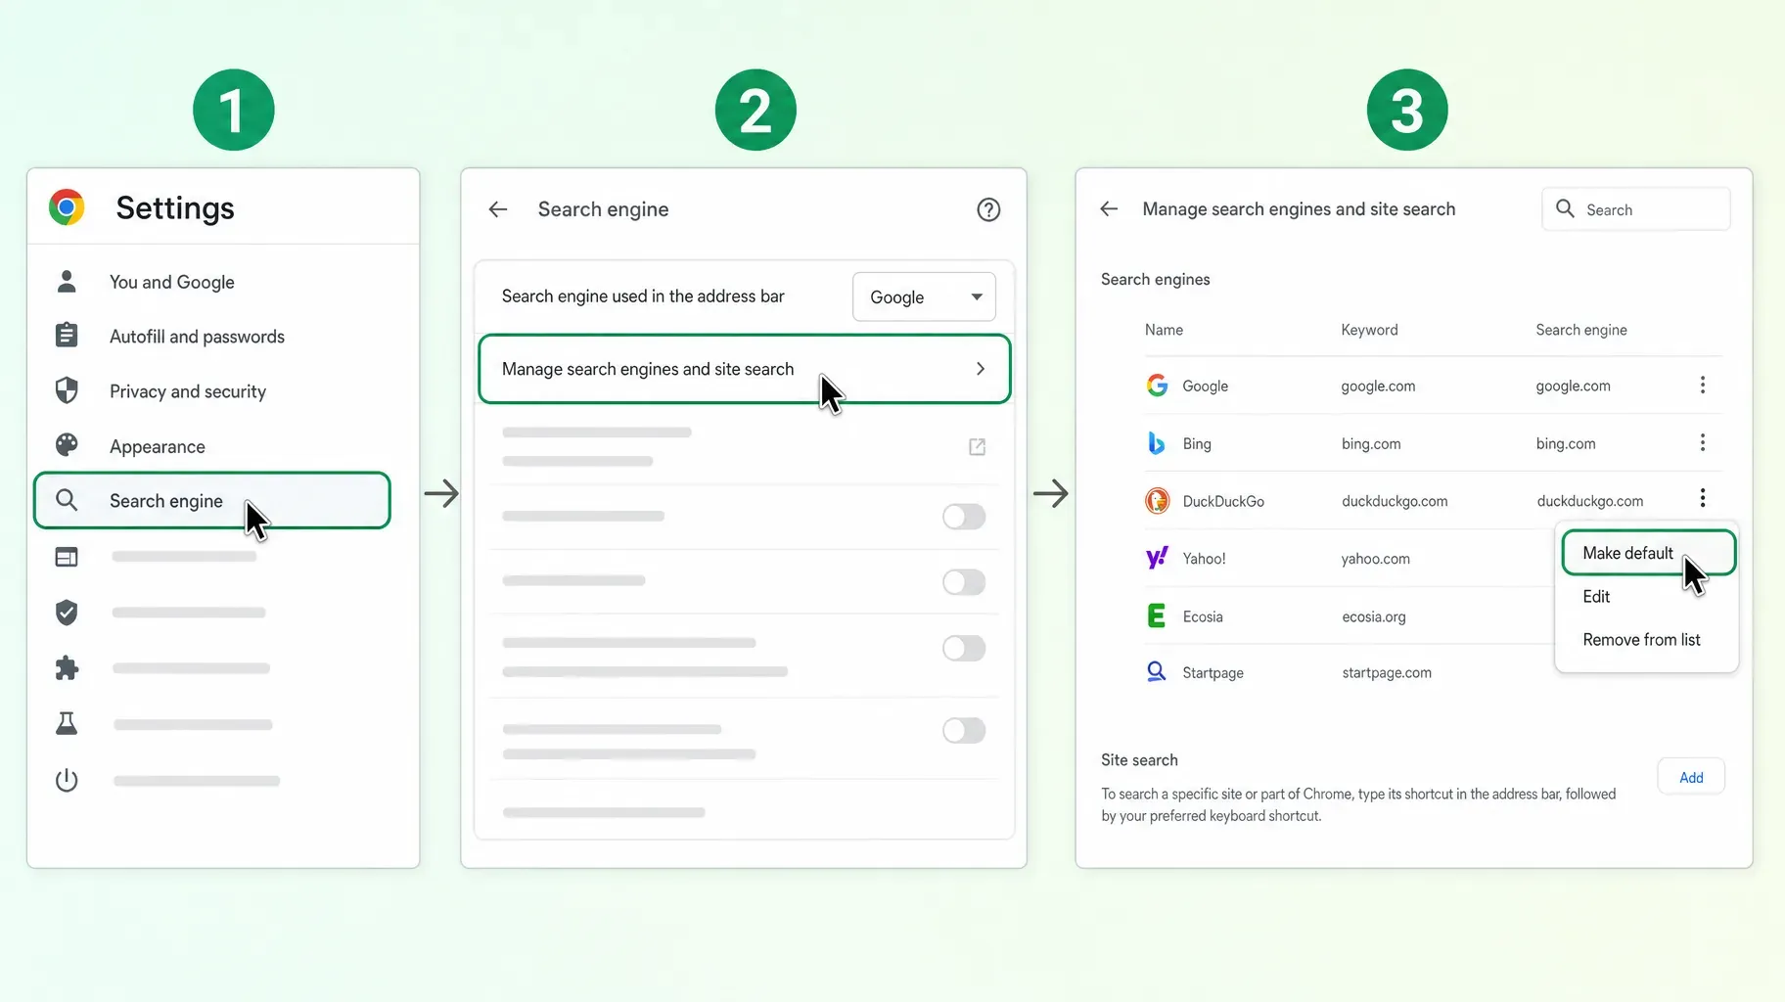Click the Ecosia logo in the list
Image resolution: width=1785 pixels, height=1002 pixels.
coord(1157,615)
